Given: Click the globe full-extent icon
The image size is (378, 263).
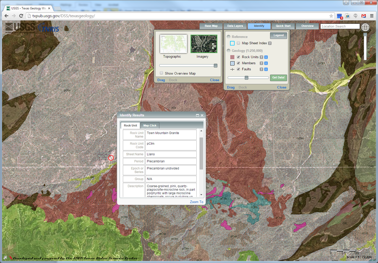Looking at the screenshot, I should click(365, 27).
